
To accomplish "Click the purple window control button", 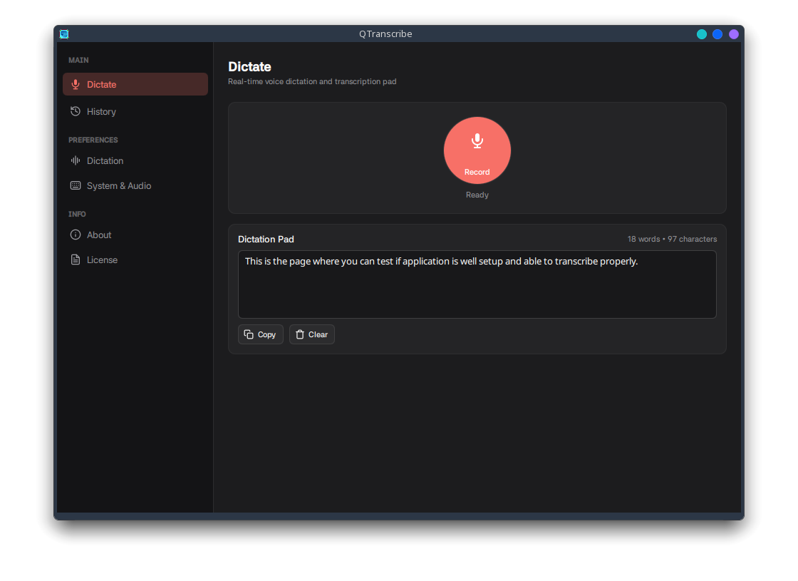I will click(x=733, y=34).
